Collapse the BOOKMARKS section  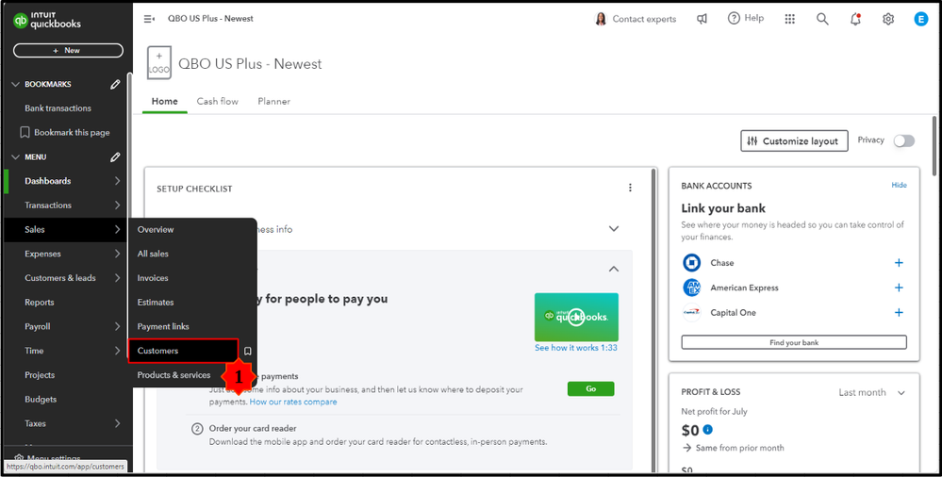pyautogui.click(x=16, y=85)
